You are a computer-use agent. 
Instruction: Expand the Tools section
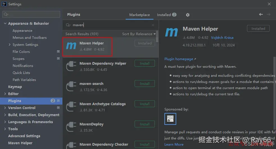pos(5,129)
